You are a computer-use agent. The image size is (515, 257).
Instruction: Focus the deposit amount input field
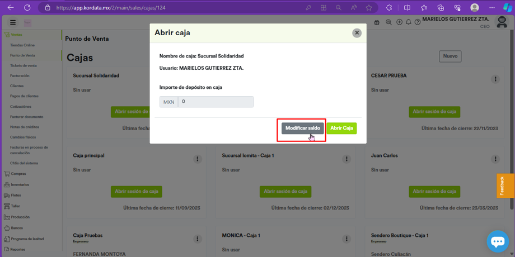[x=215, y=102]
